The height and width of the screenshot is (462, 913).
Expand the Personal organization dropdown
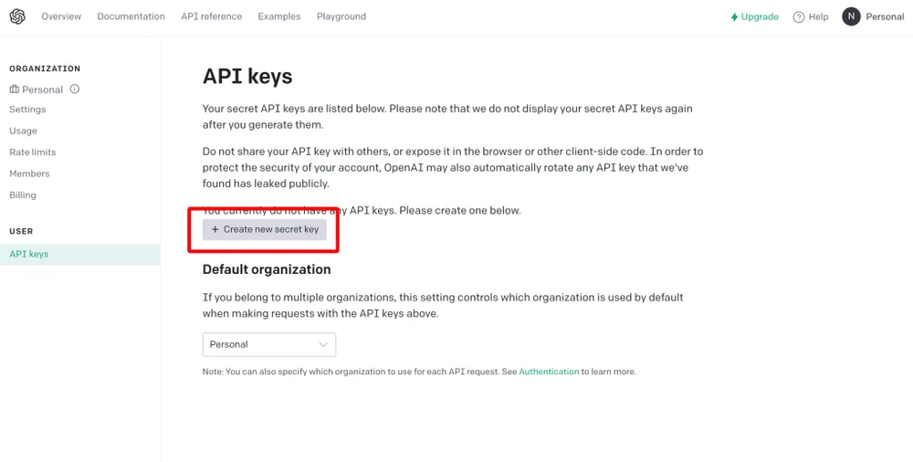[269, 344]
